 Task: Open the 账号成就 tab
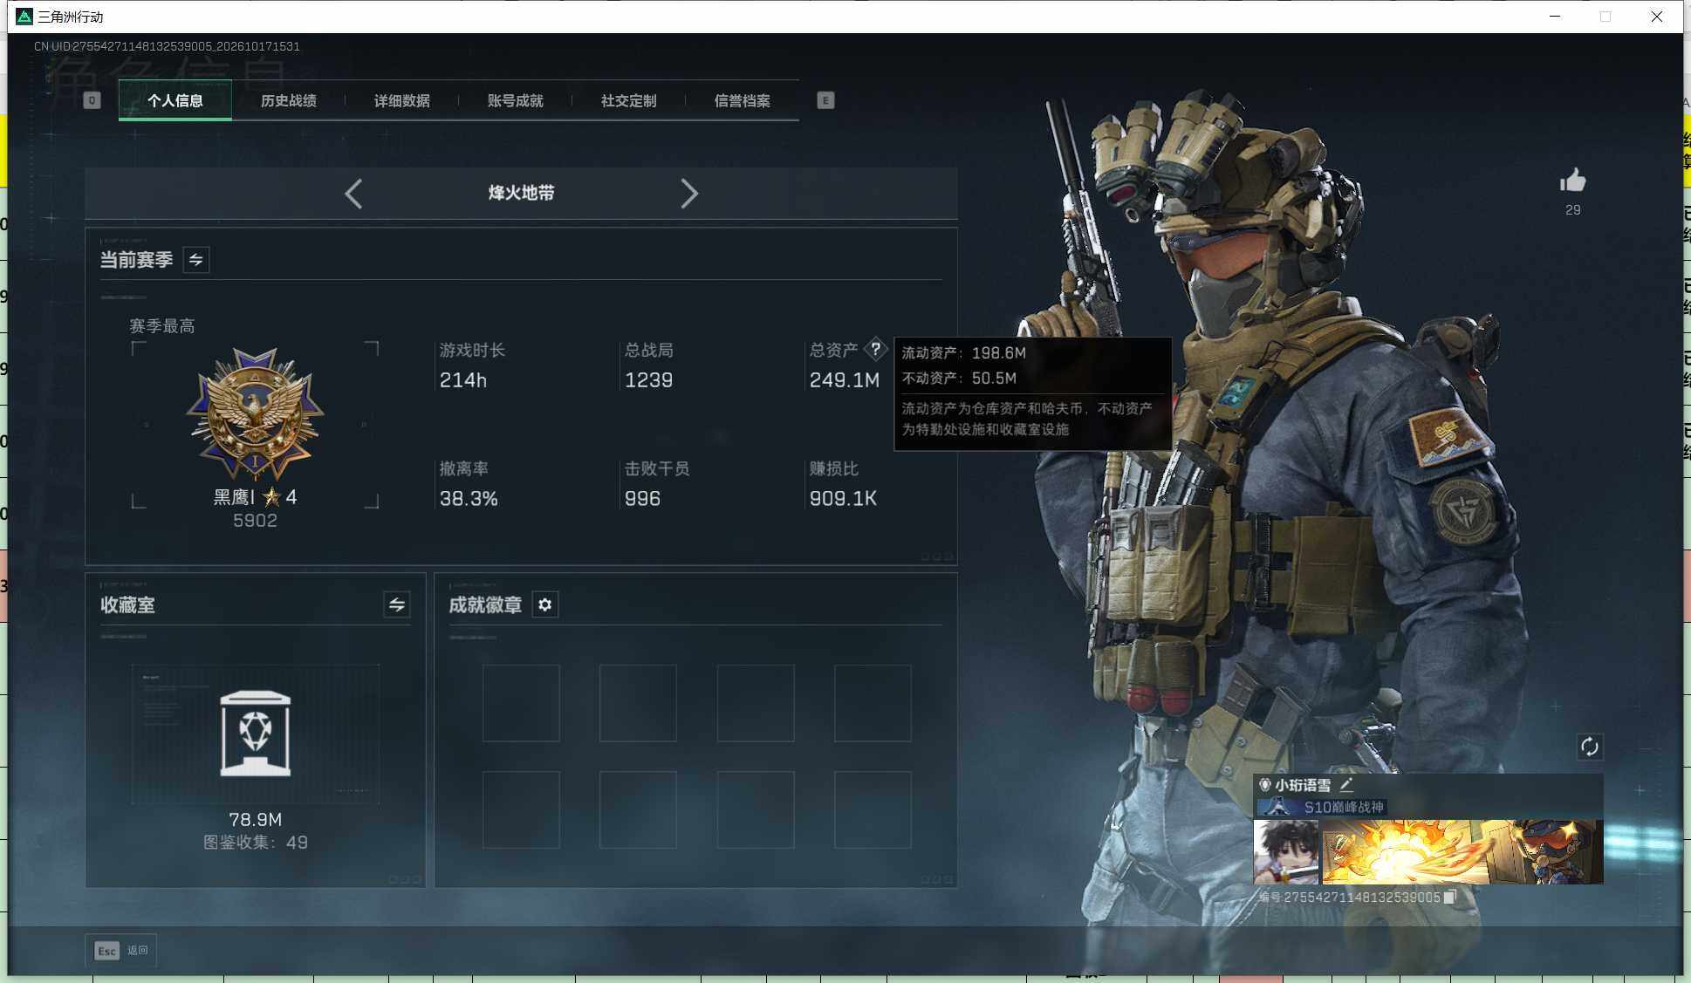[516, 100]
